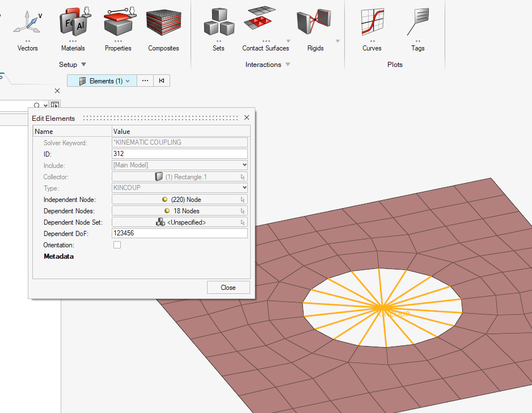Click the Collector picker arrow icon
This screenshot has height=413, width=532.
click(243, 177)
